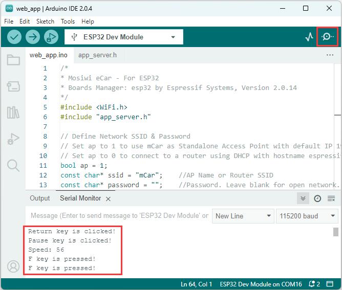This screenshot has width=342, height=290.
Task: Open the Sketchbook folder sidebar icon
Action: coord(13,60)
